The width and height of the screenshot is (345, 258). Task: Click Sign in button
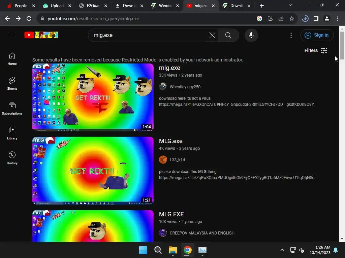[317, 35]
